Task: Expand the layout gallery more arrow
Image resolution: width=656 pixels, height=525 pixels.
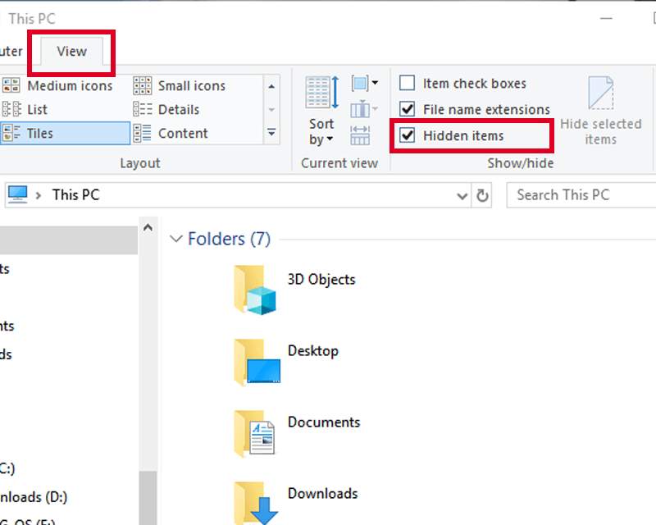Action: (x=271, y=133)
